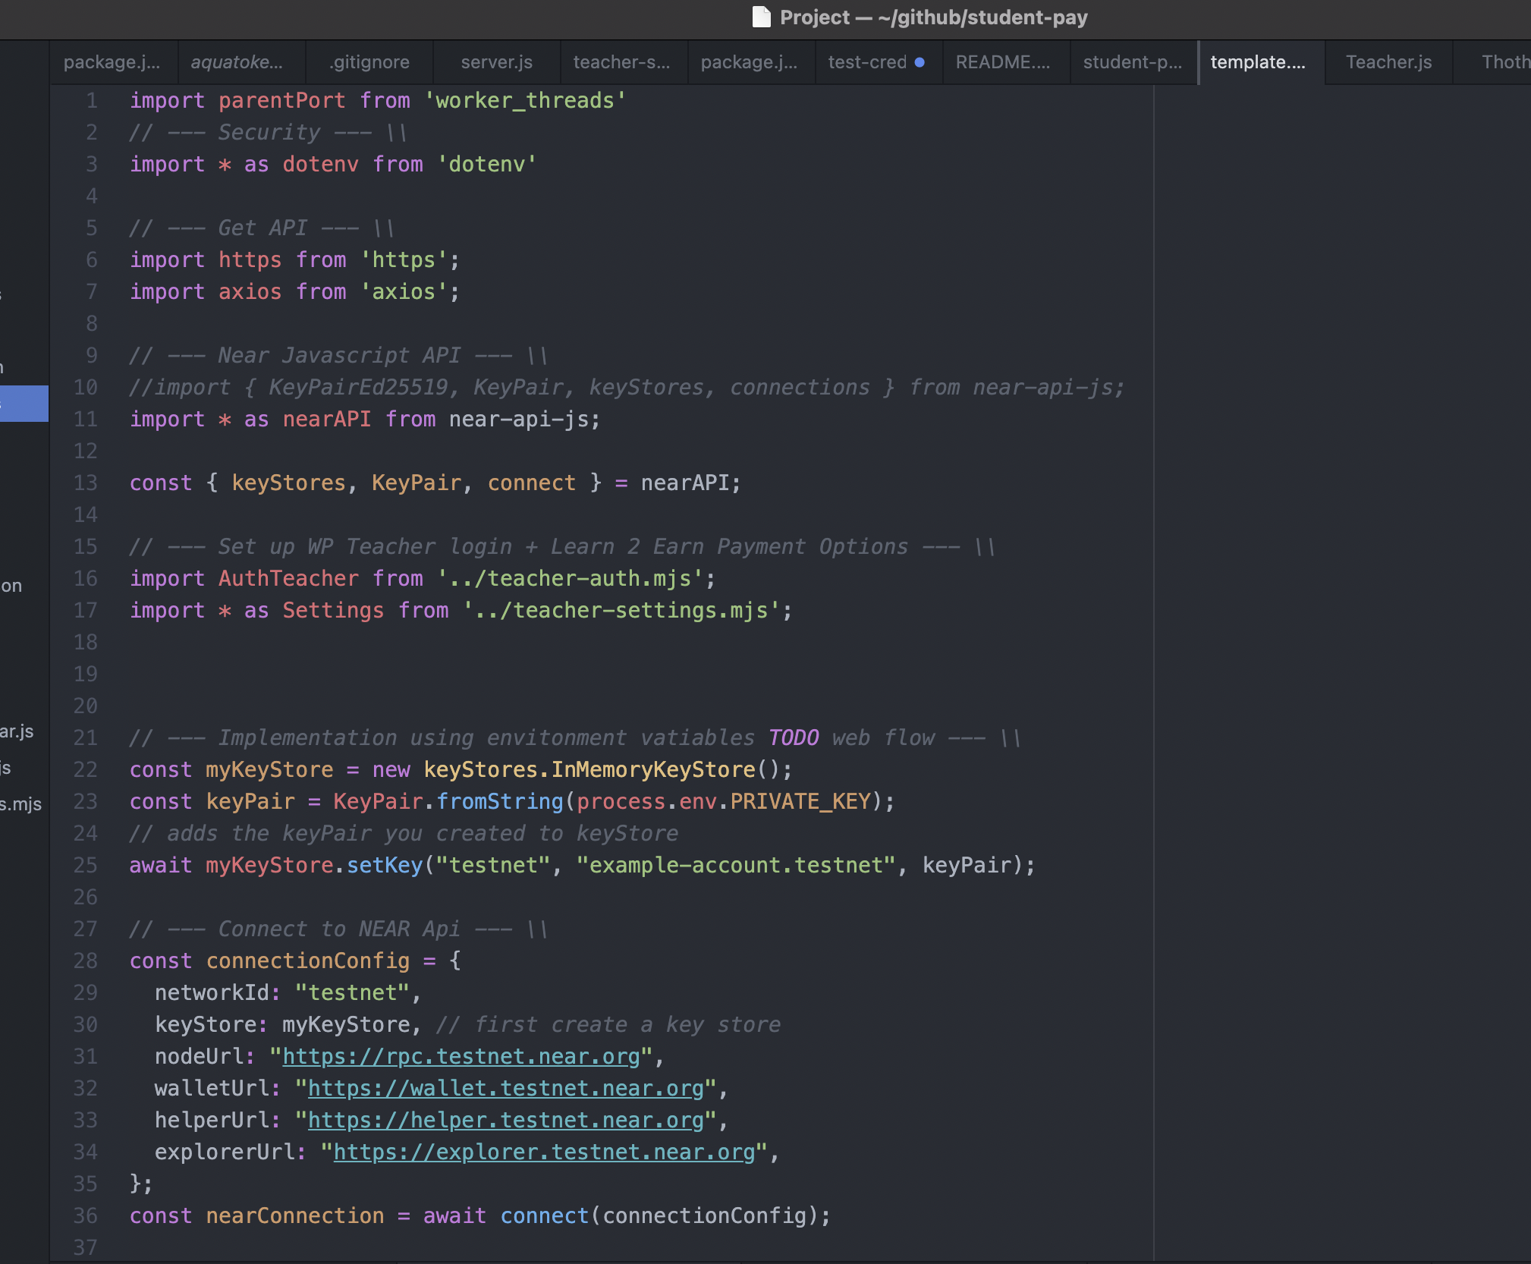The width and height of the screenshot is (1531, 1264).
Task: Click the ar.js file in sidebar
Action: coord(17,731)
